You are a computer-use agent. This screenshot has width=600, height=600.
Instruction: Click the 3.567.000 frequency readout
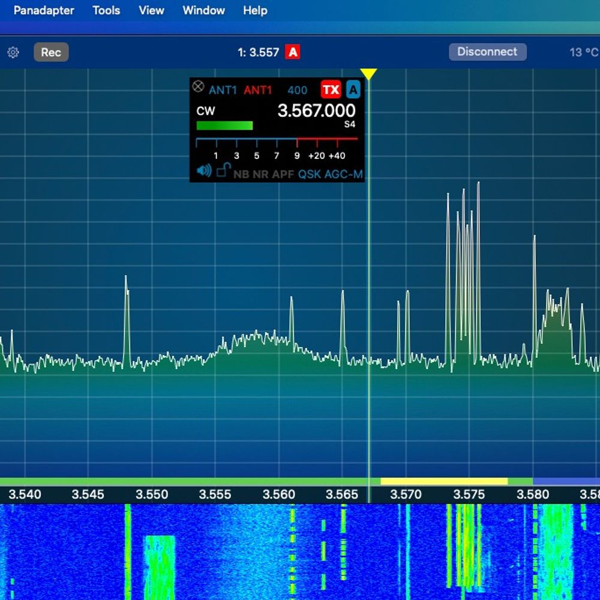pos(316,110)
